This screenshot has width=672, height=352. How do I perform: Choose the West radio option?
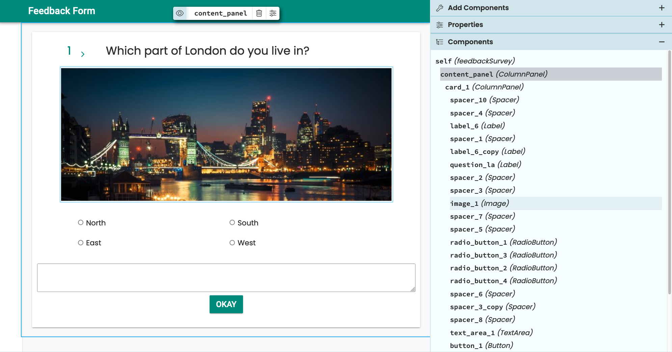(232, 243)
